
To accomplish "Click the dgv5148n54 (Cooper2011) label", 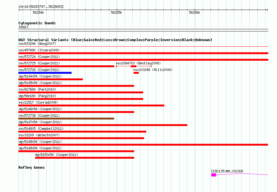I will pos(40,142).
